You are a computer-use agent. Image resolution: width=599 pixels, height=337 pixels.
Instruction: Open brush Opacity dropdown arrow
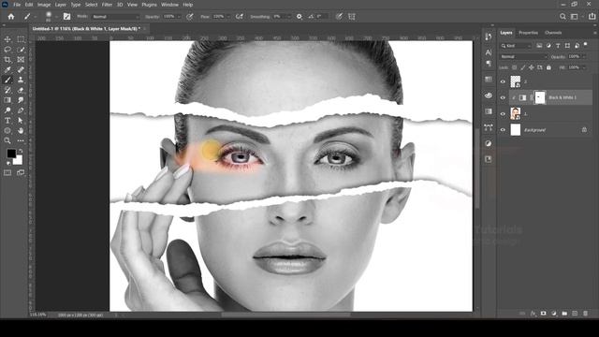click(179, 17)
